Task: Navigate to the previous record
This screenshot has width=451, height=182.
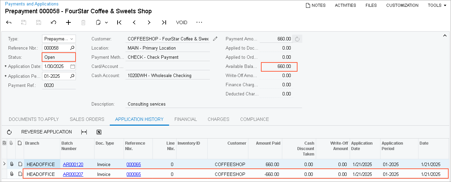Action: 134,22
